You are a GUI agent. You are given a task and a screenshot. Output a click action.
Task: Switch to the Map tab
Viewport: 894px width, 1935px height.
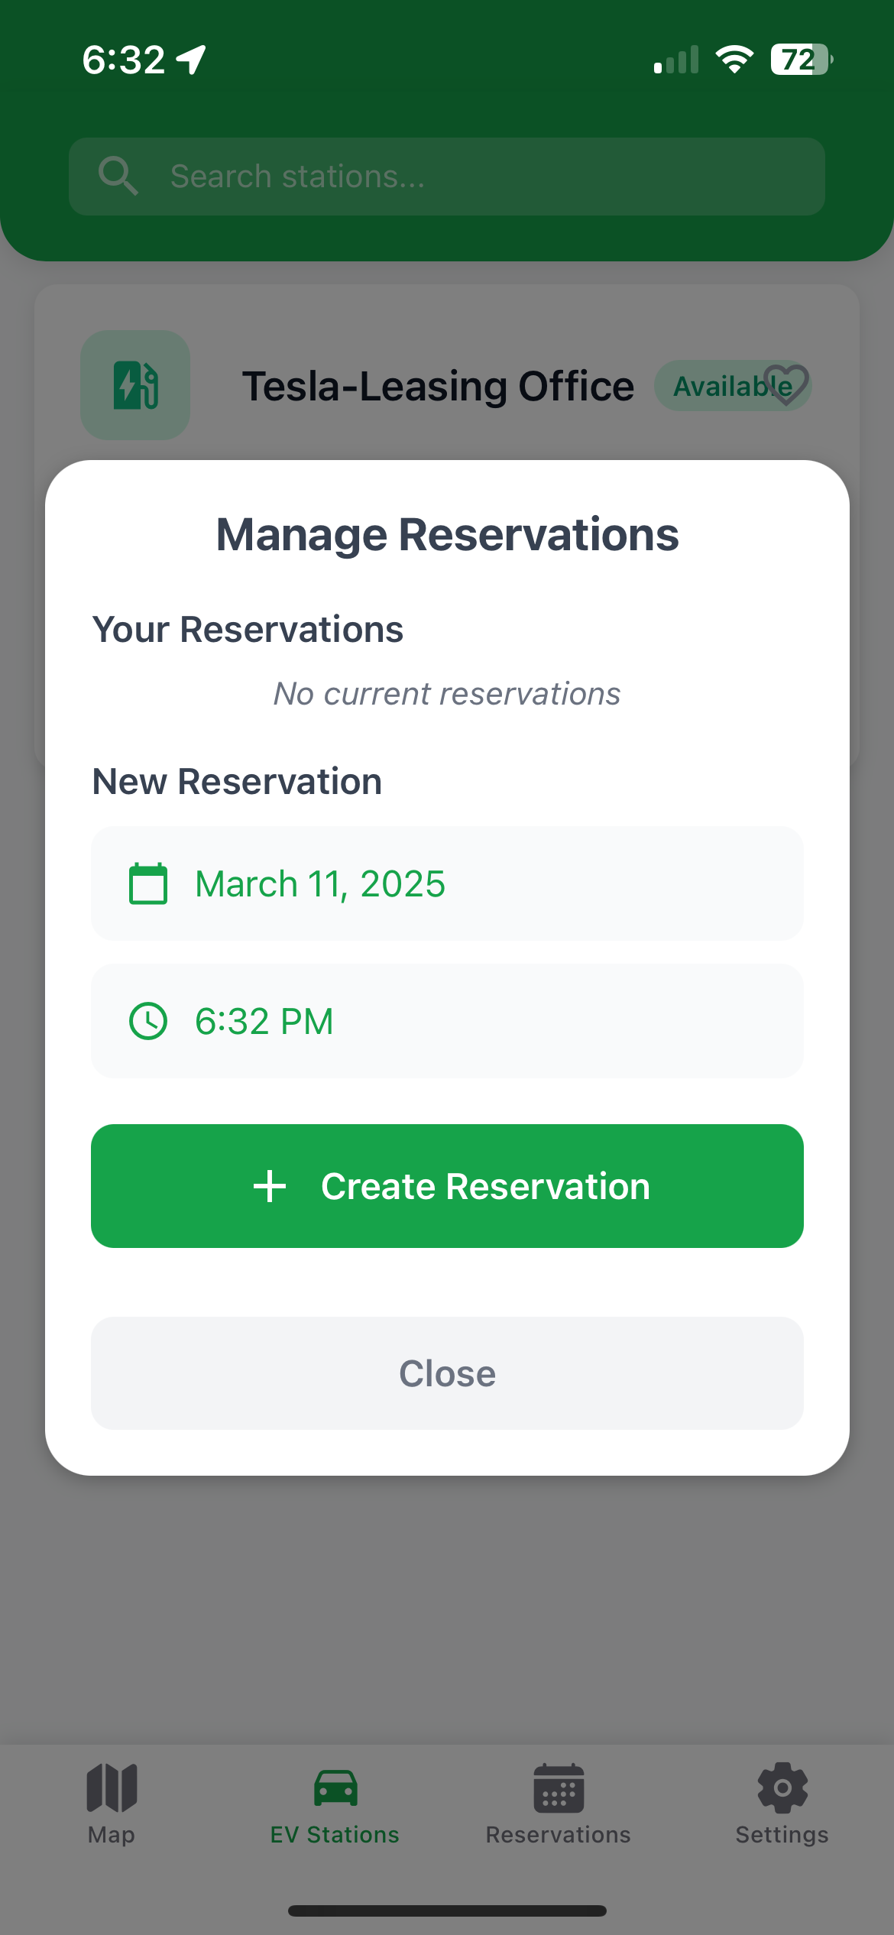point(112,1804)
